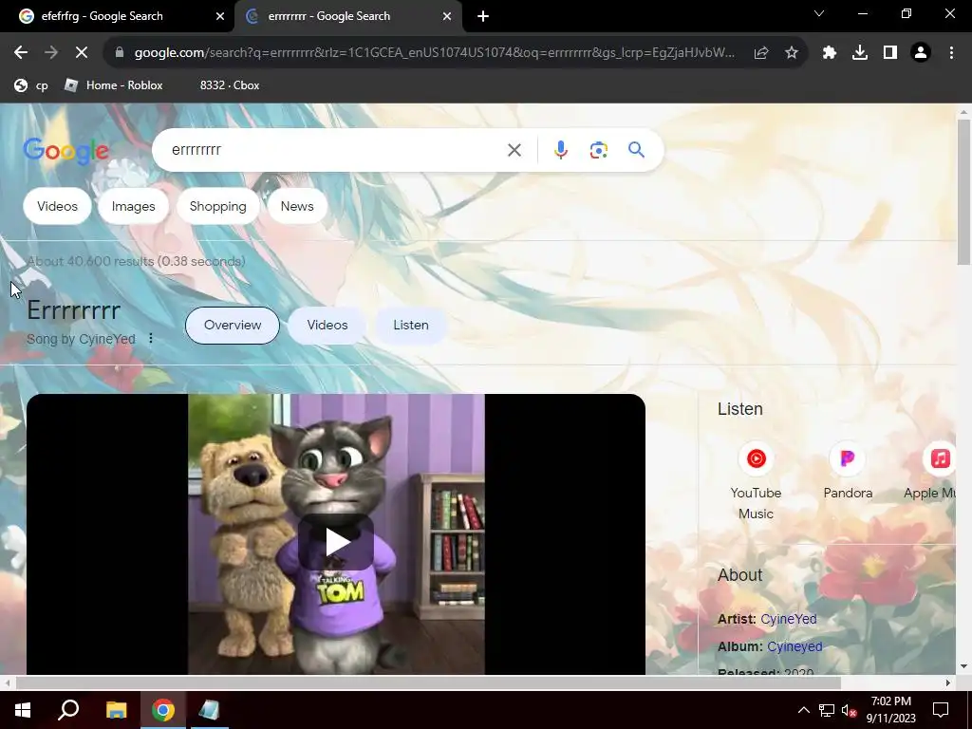Open the artist CyineYed link
This screenshot has height=729, width=972.
[789, 619]
